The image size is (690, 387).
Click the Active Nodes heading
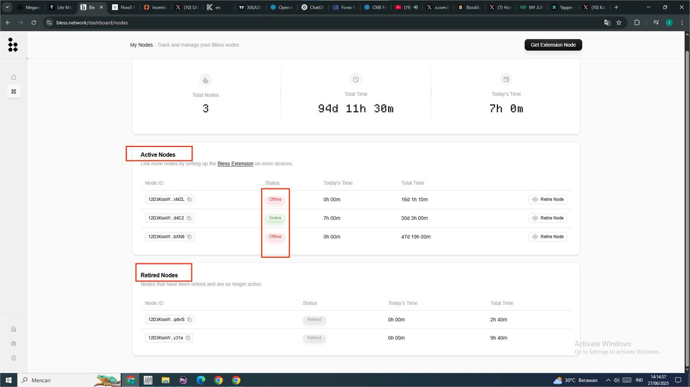(x=158, y=155)
